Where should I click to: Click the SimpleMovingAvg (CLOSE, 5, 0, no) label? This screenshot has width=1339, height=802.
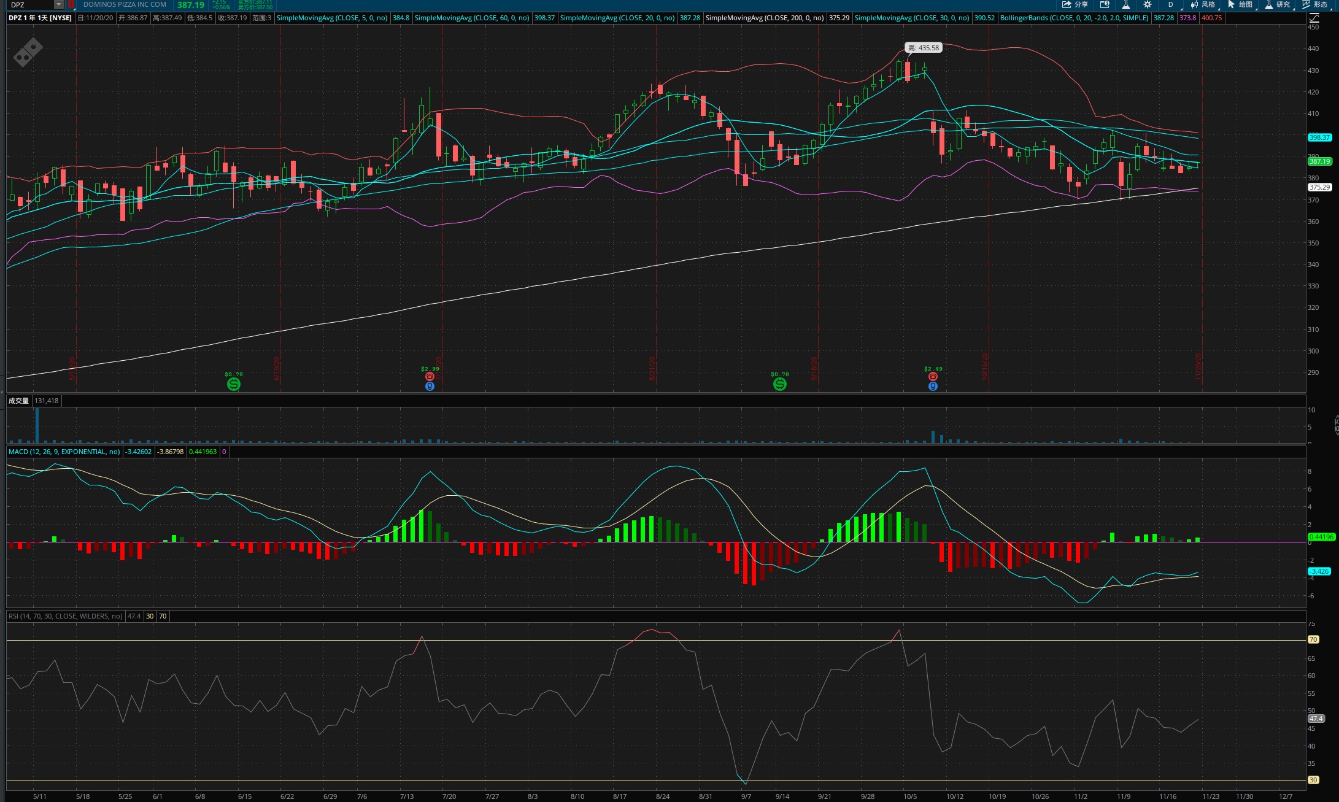click(x=332, y=18)
